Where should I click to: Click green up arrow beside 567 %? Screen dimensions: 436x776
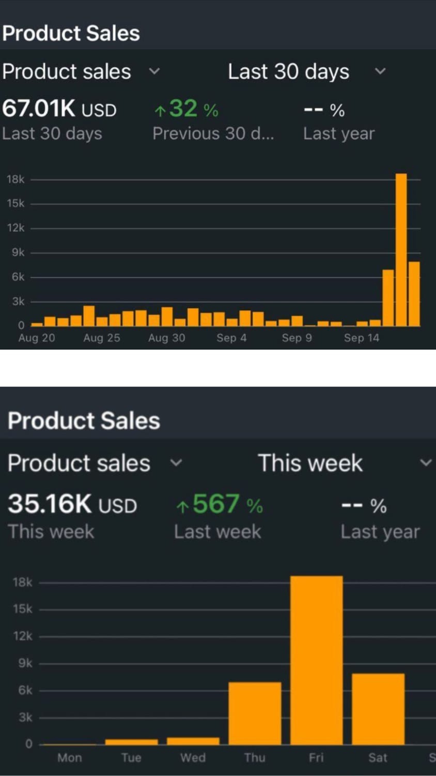coord(182,506)
